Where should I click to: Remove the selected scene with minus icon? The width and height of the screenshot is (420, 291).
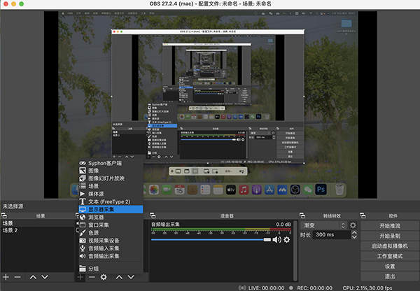[x=19, y=277]
